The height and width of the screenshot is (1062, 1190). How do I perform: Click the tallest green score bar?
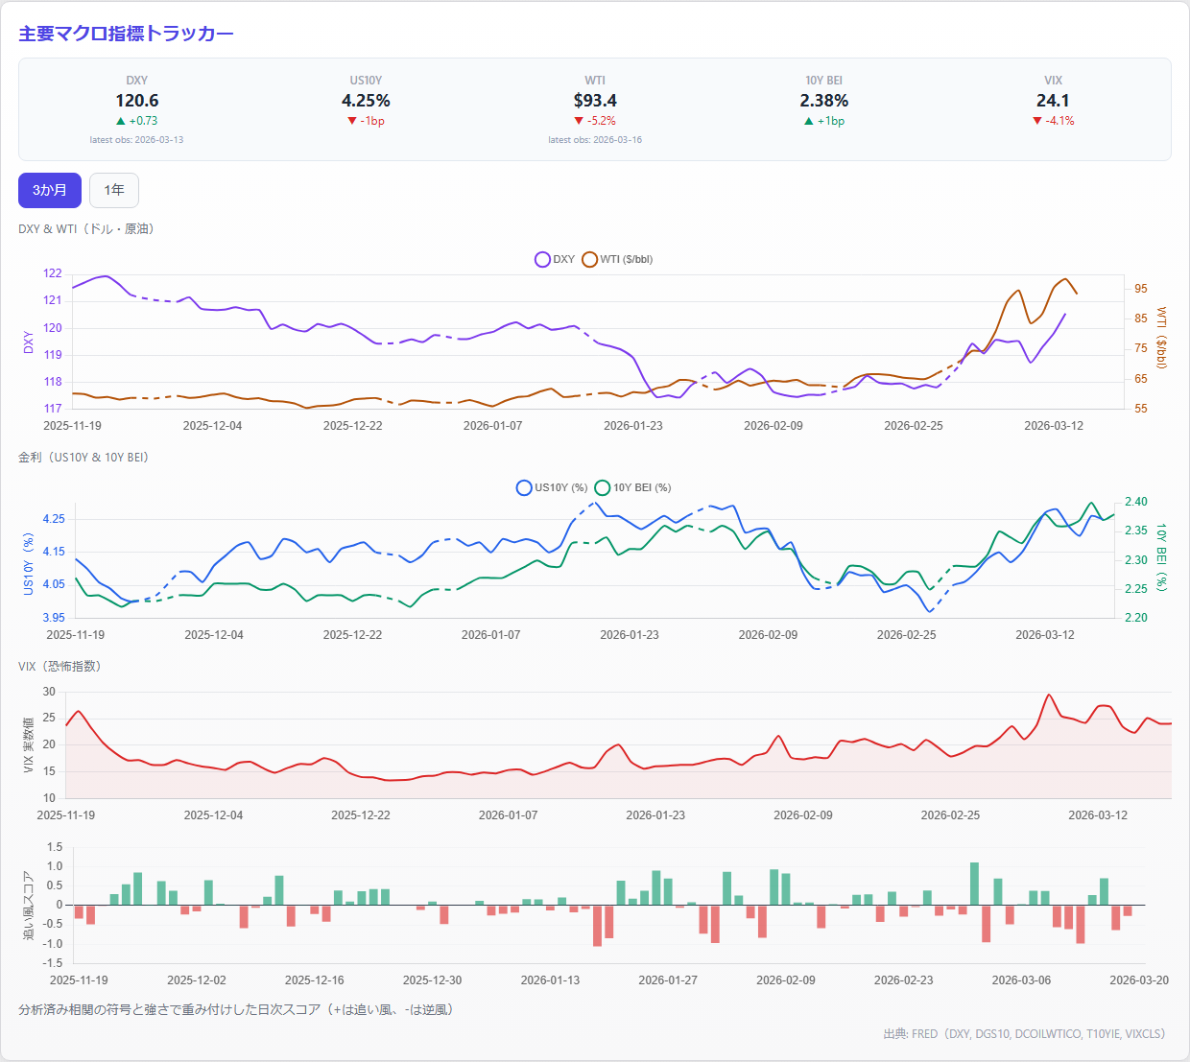[x=974, y=884]
